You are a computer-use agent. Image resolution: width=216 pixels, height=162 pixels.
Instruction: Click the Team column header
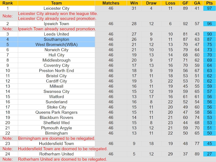56,3
